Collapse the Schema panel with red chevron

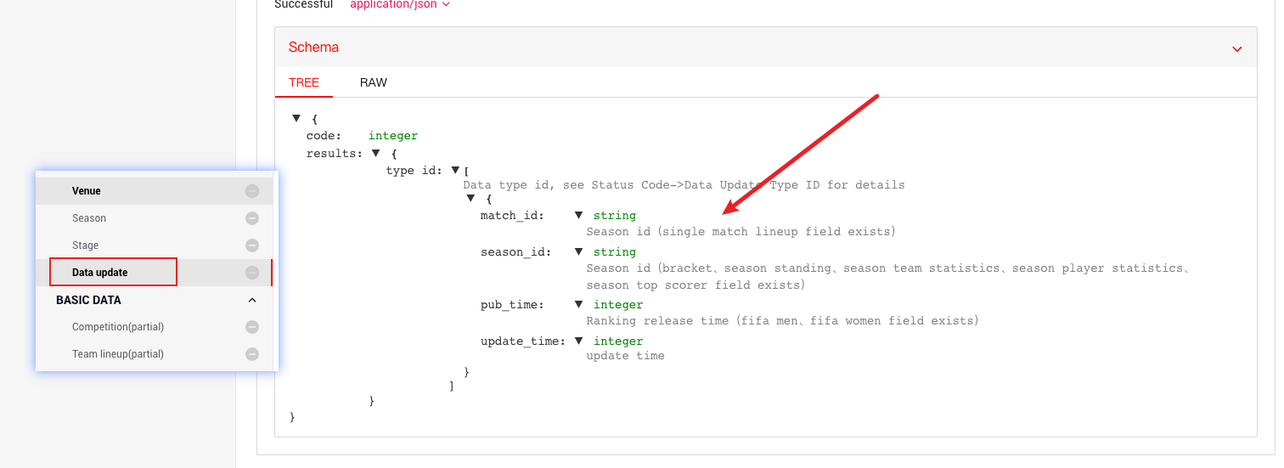1236,48
